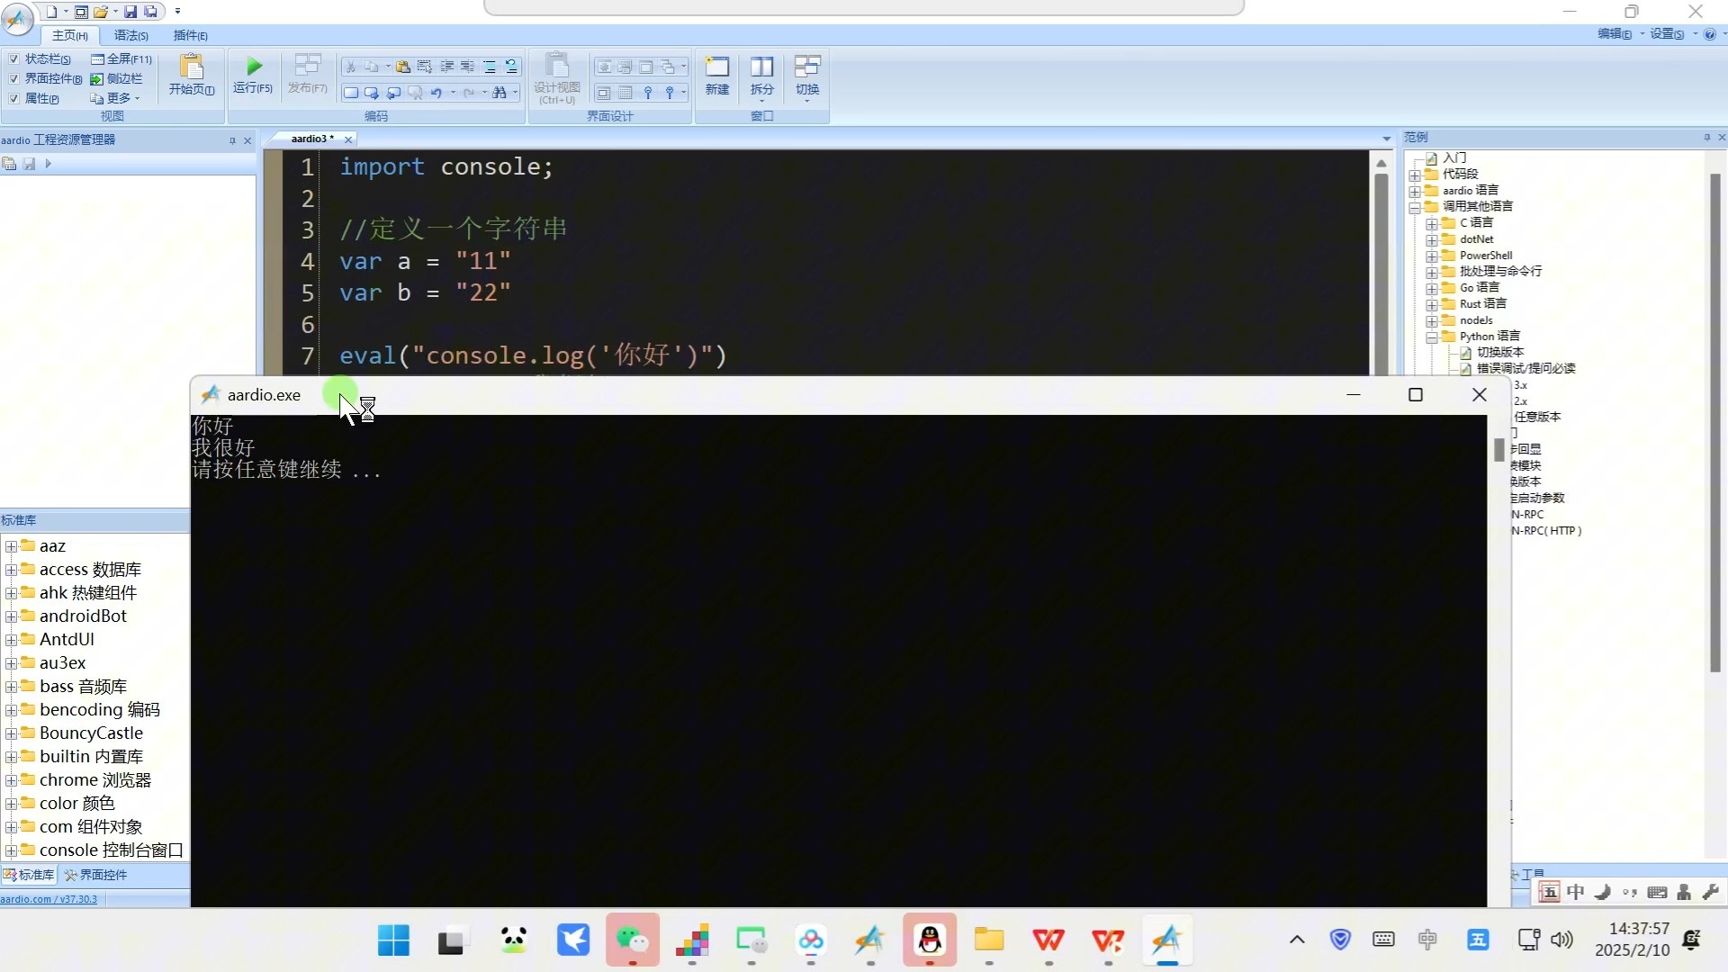The width and height of the screenshot is (1728, 972).
Task: Click the Undo arrow icon
Action: 436,93
